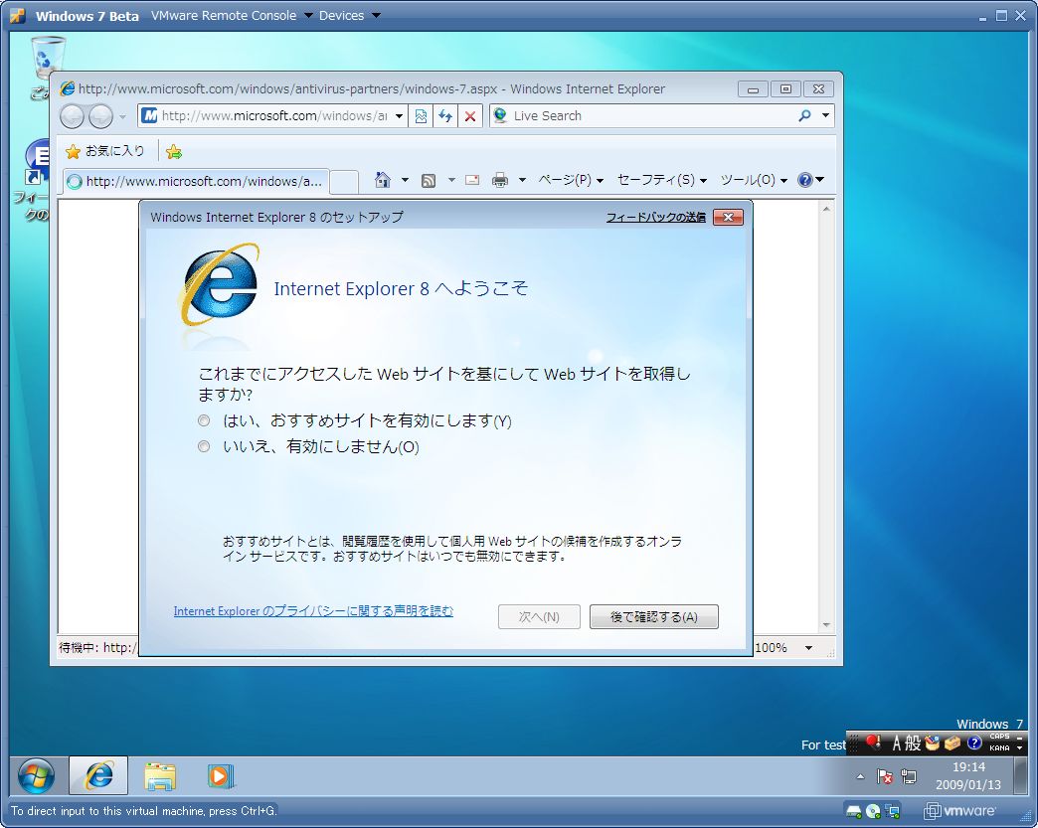Click the Show Desktop button beside clock
This screenshot has width=1038, height=828.
[1019, 775]
